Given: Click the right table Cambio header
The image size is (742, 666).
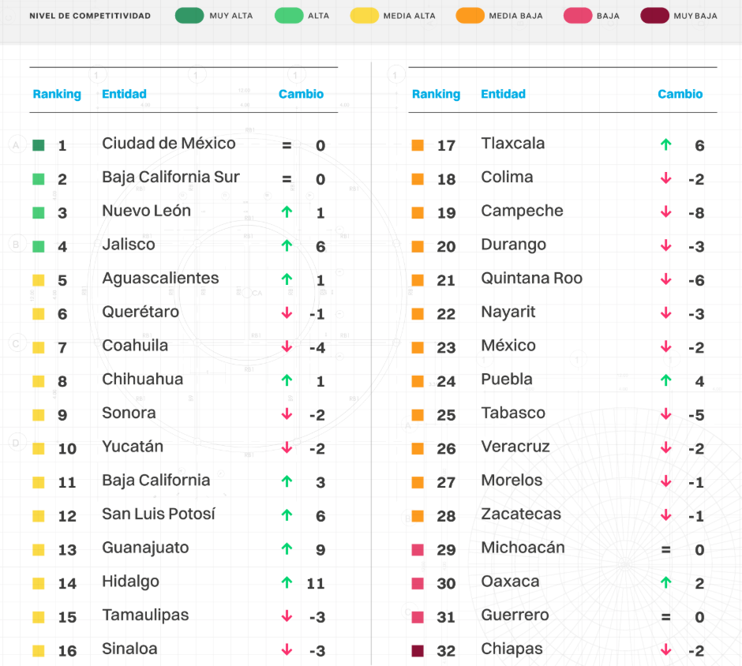Looking at the screenshot, I should pyautogui.click(x=680, y=94).
